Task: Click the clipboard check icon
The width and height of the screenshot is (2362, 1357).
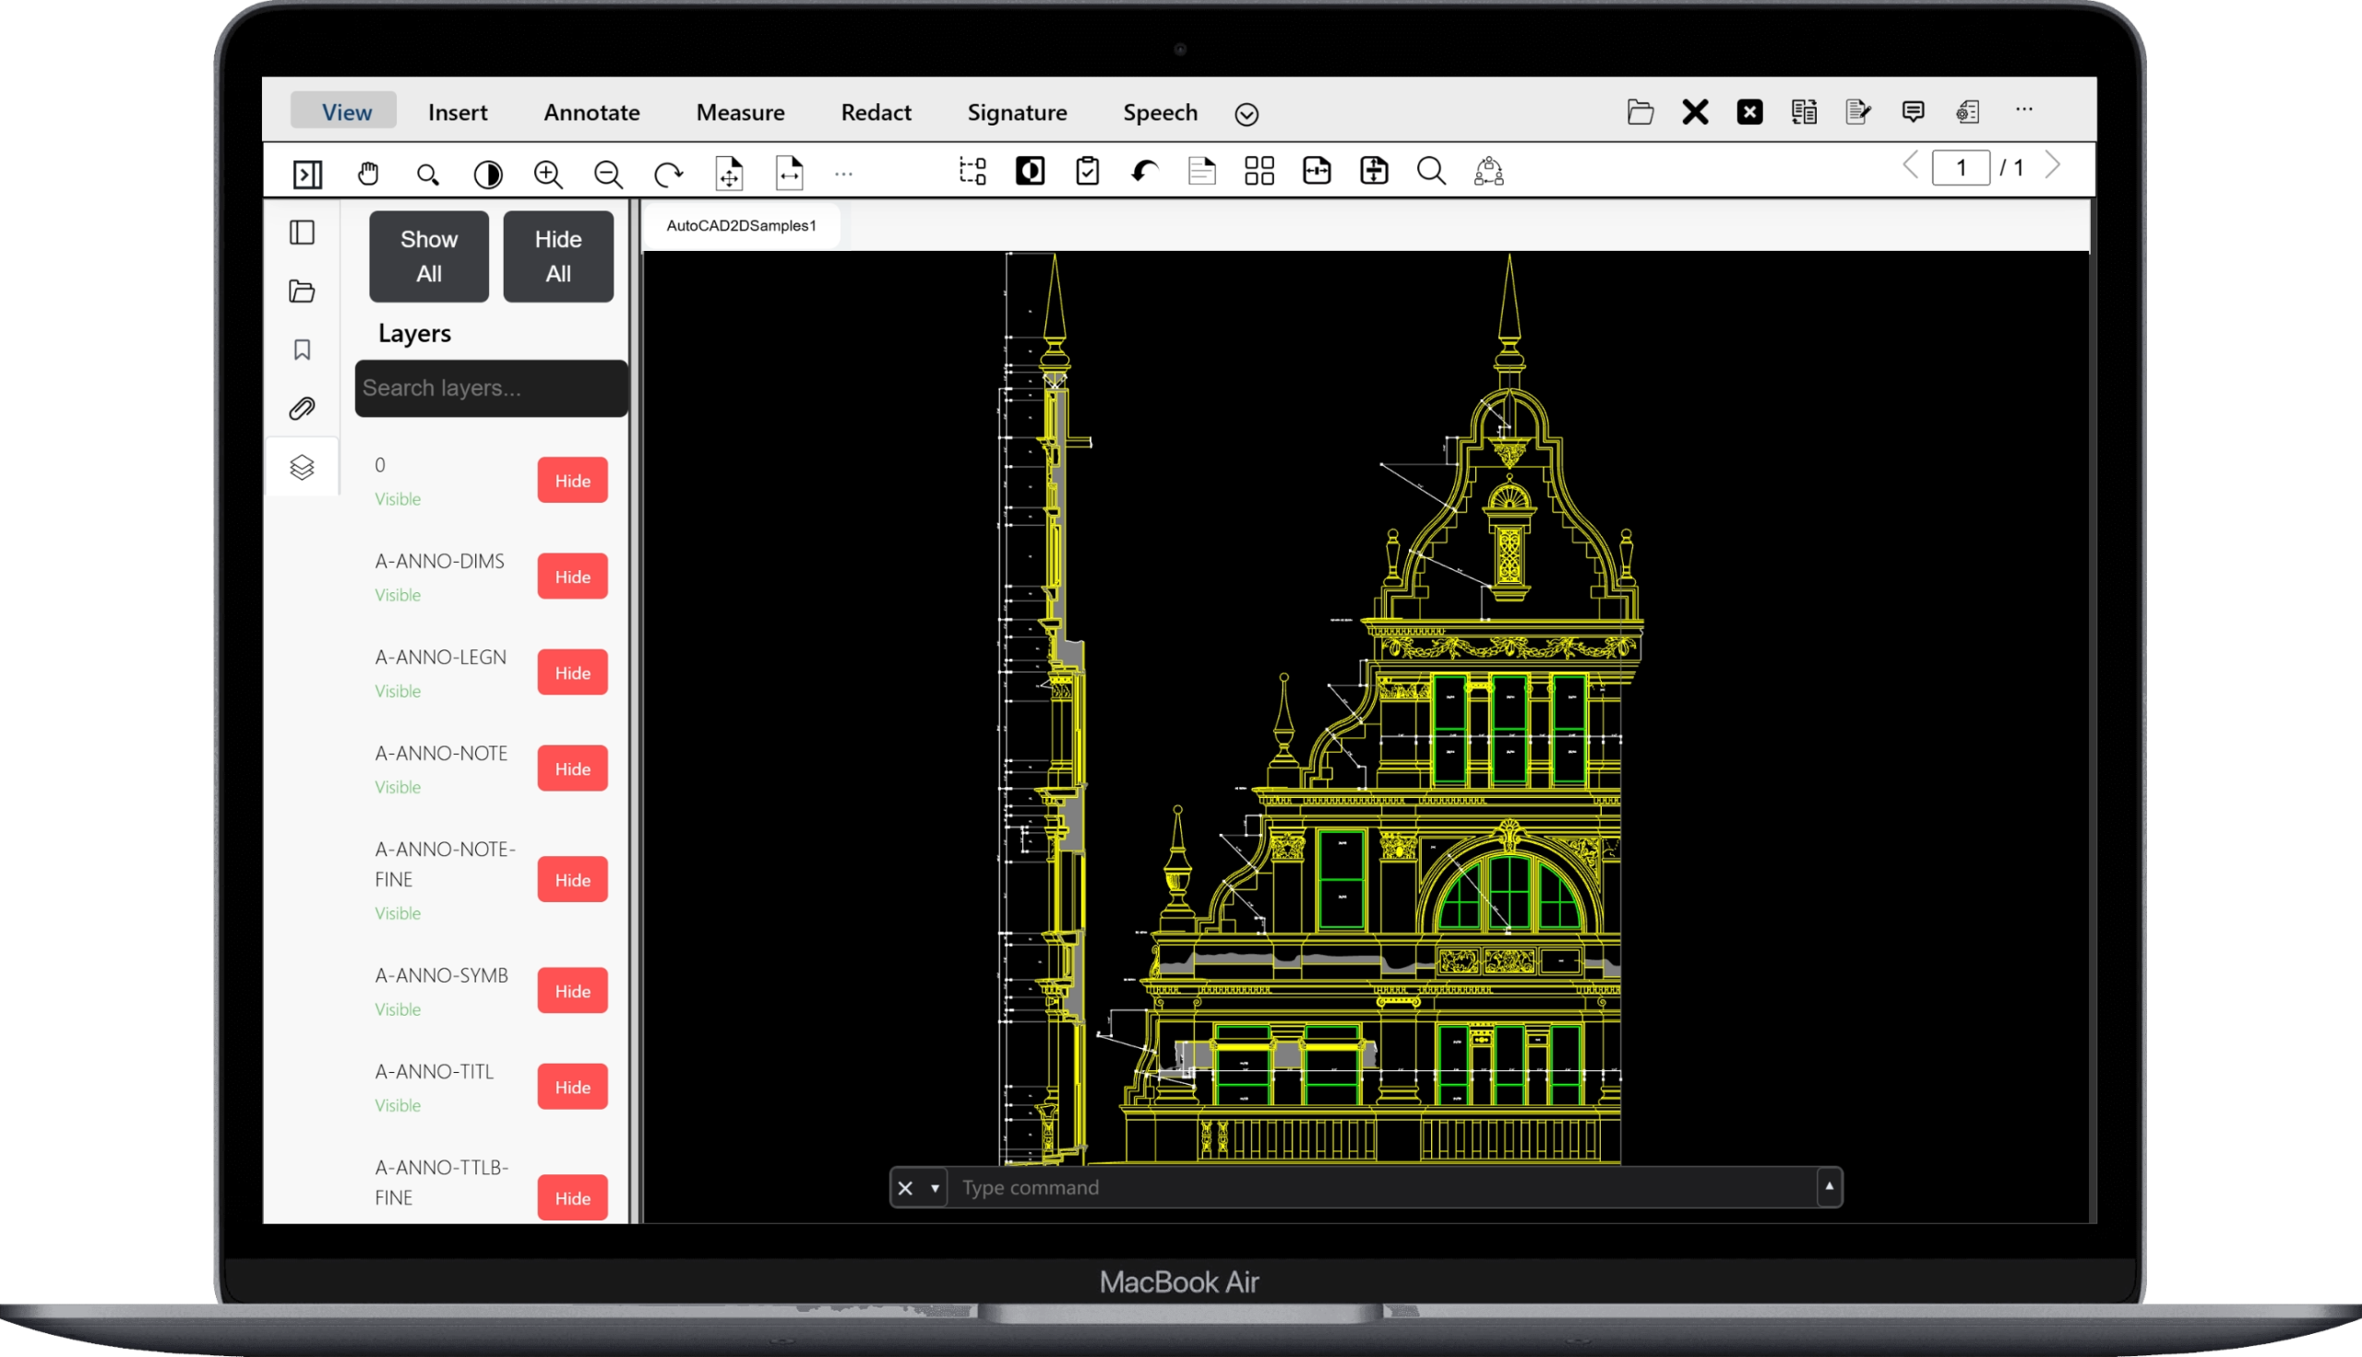Action: click(x=1087, y=172)
